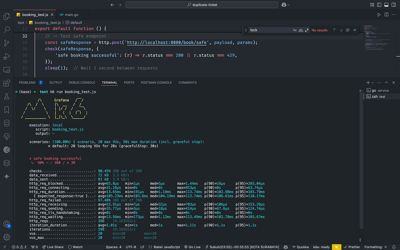
Task: Create a new terminal with plus icon
Action: click(x=368, y=83)
